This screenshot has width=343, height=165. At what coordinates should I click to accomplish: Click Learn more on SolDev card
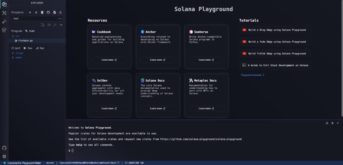click(x=109, y=108)
